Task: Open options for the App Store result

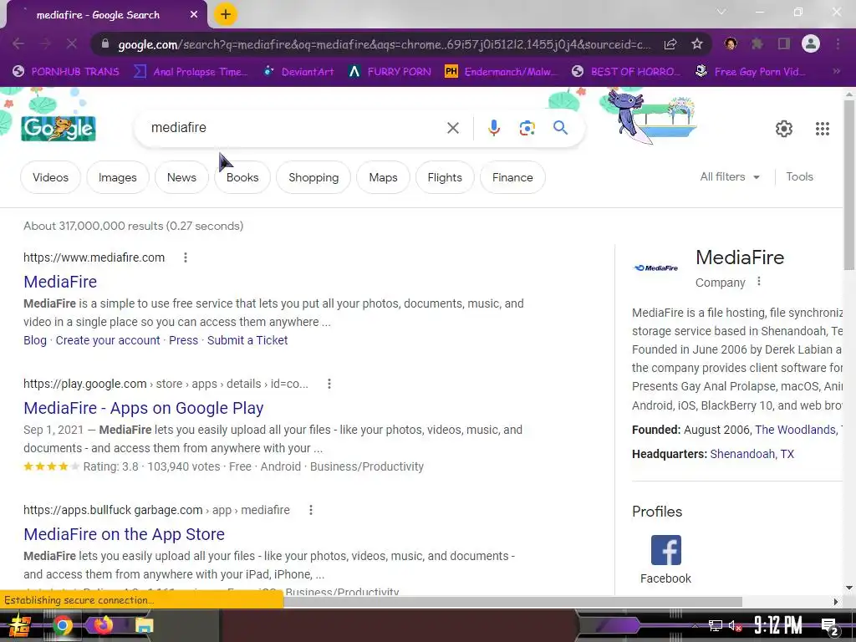Action: [x=311, y=510]
